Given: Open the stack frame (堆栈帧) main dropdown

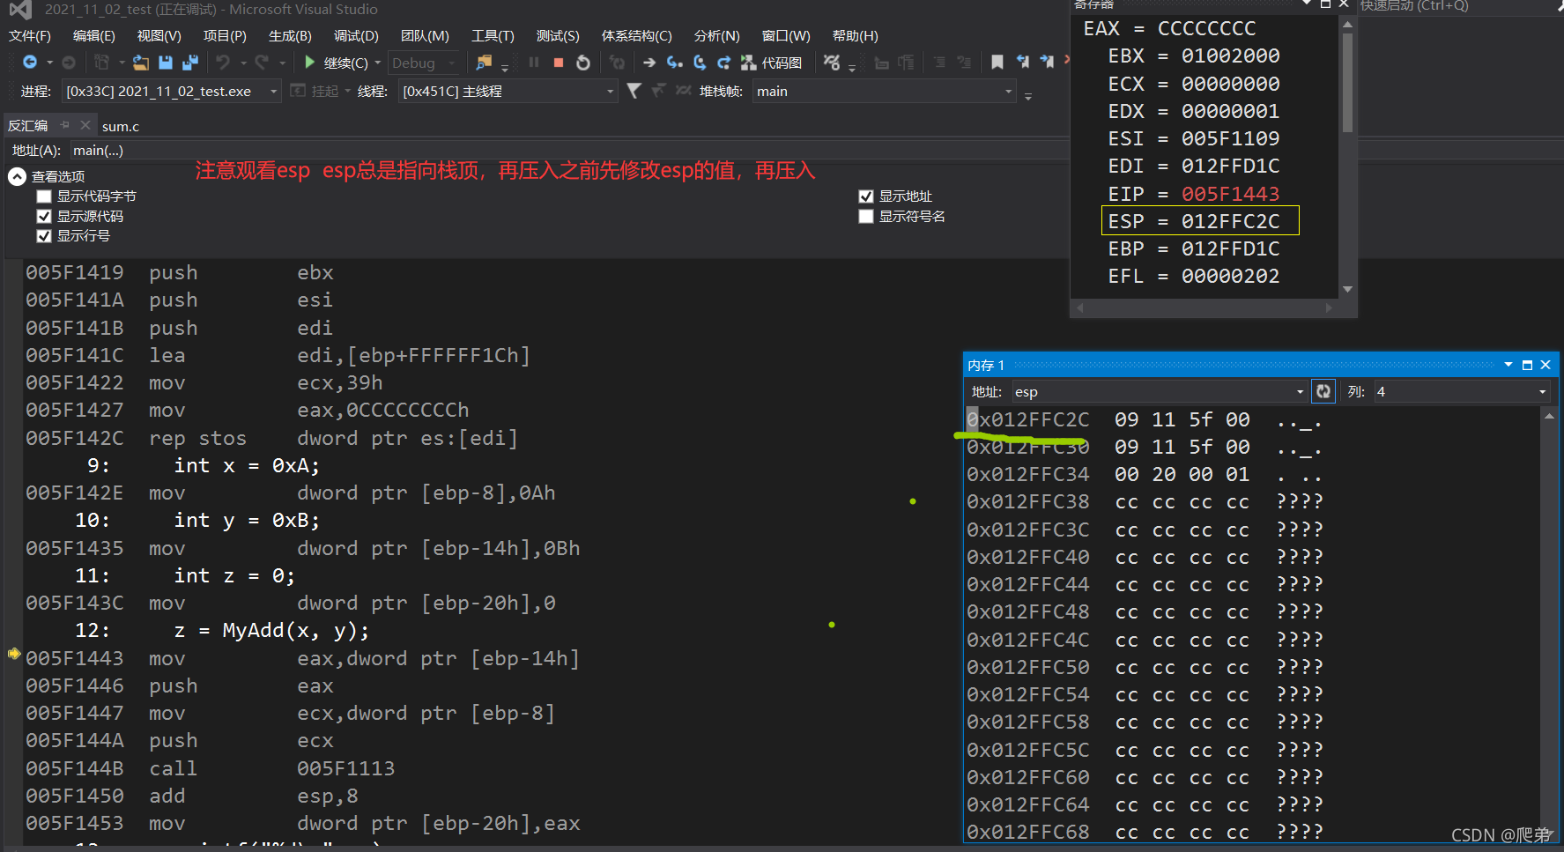Looking at the screenshot, I should coord(885,91).
